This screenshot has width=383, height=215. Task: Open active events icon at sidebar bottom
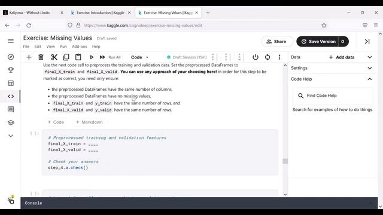[11, 201]
